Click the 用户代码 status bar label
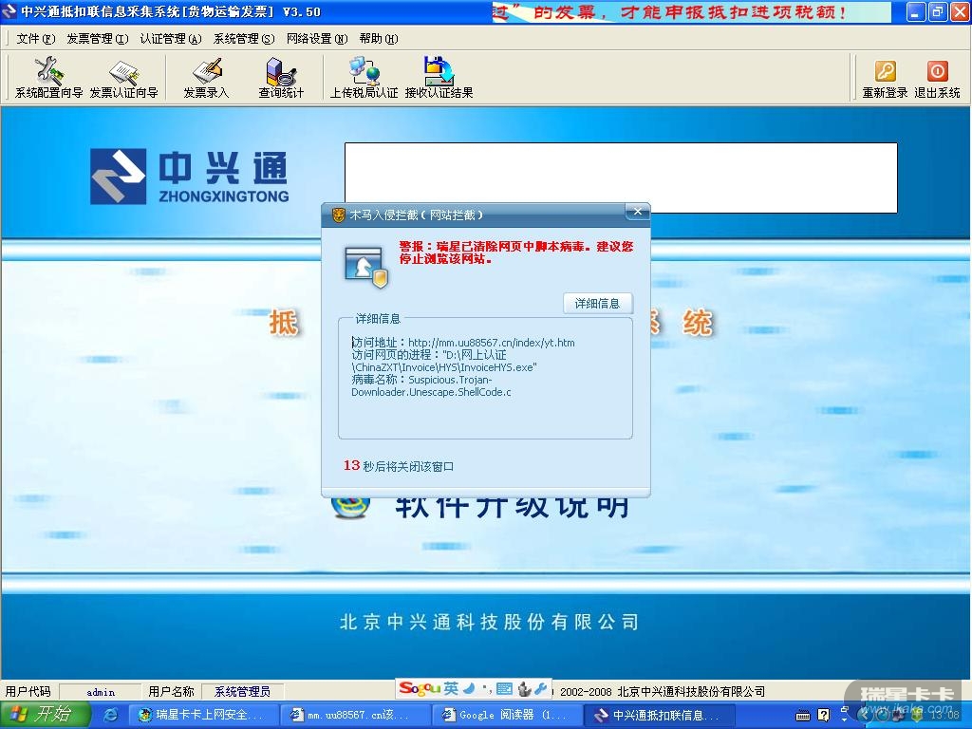The image size is (972, 729). (x=28, y=691)
